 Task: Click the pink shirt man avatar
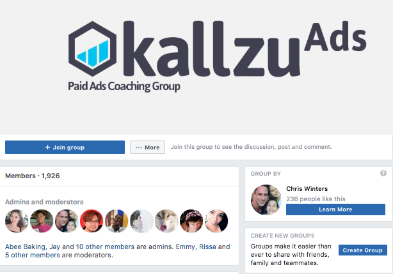click(42, 221)
